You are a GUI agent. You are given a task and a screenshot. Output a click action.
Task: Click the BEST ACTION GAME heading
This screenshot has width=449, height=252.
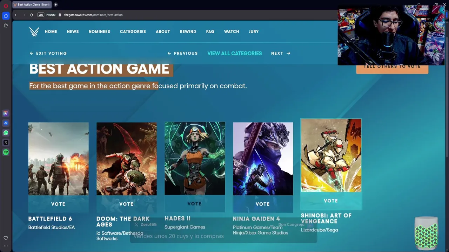pyautogui.click(x=99, y=69)
